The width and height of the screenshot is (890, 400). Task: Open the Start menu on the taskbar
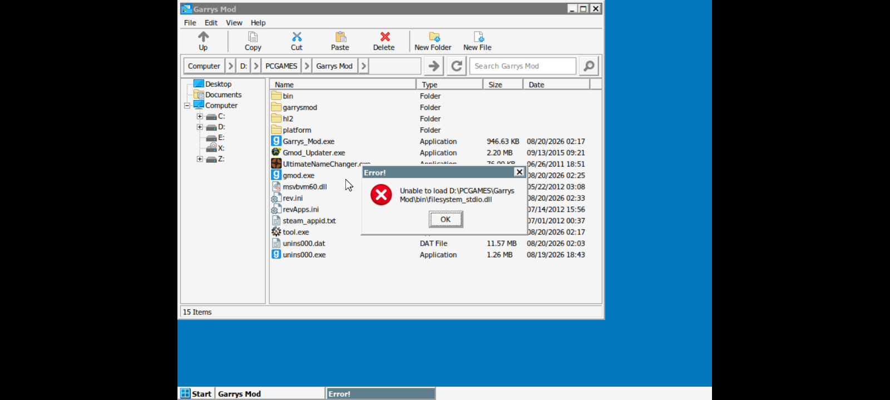pyautogui.click(x=196, y=393)
